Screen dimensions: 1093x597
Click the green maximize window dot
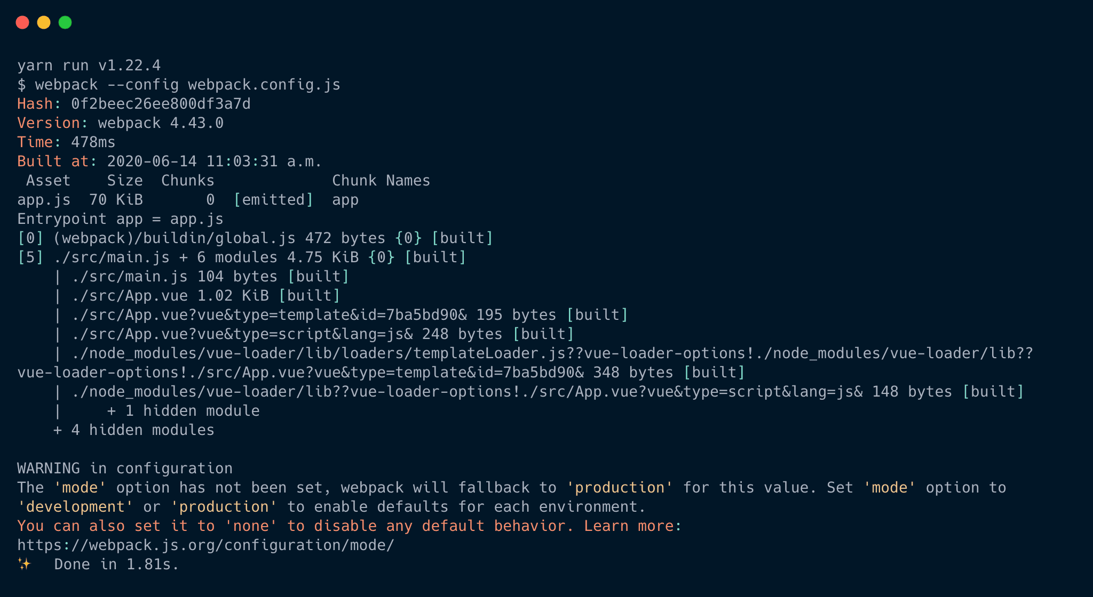coord(65,22)
